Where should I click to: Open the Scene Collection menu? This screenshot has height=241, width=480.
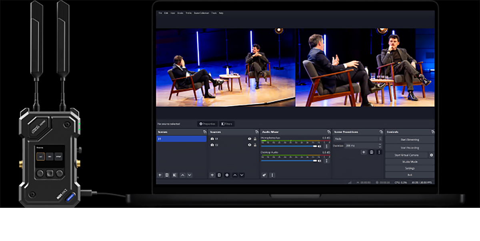tap(202, 13)
